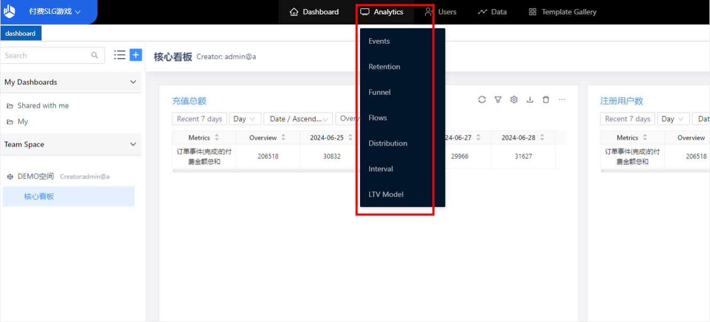The width and height of the screenshot is (710, 322).
Task: Click the blue plus add dashboard button
Action: 135,55
